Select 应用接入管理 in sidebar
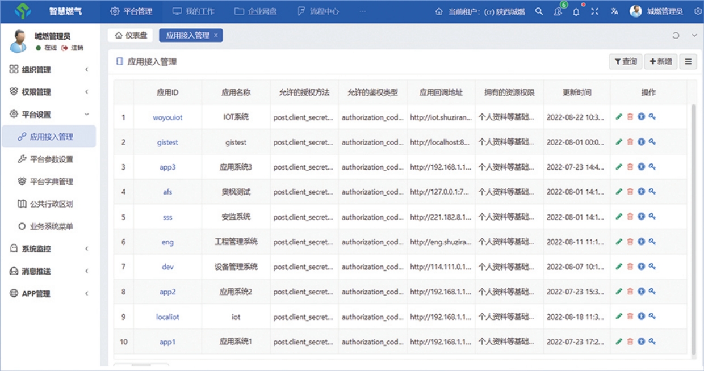The image size is (704, 371). [x=49, y=137]
